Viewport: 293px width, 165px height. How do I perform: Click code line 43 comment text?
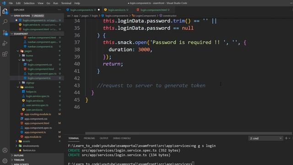point(151,86)
